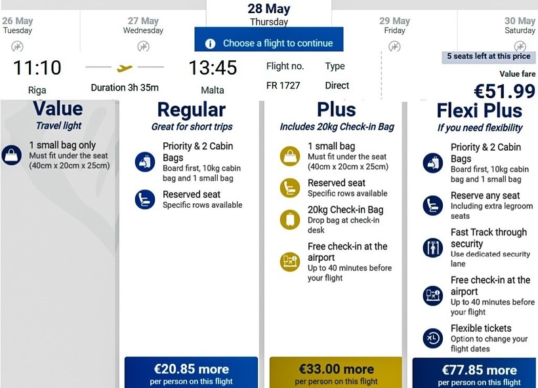Click the info icon beside Choose a flight
538x388 pixels.
[210, 44]
